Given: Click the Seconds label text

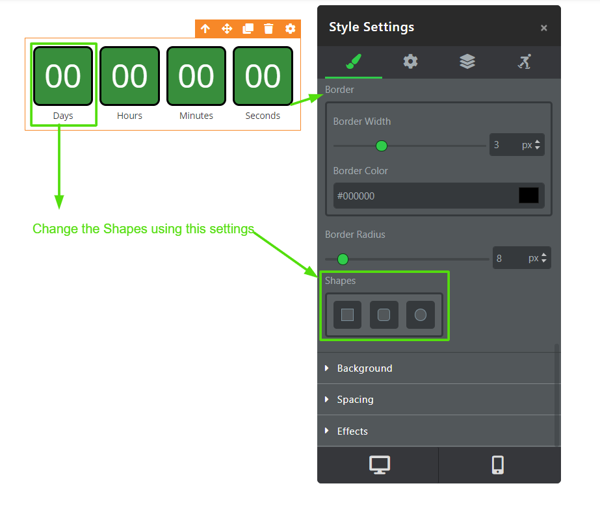Looking at the screenshot, I should (x=263, y=116).
